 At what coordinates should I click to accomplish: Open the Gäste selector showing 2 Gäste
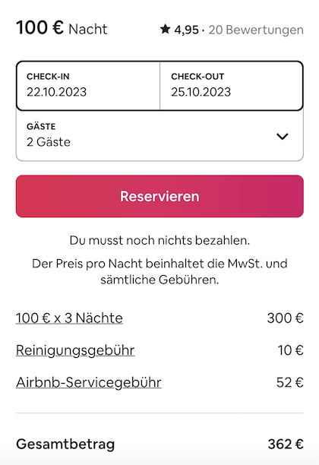[159, 135]
